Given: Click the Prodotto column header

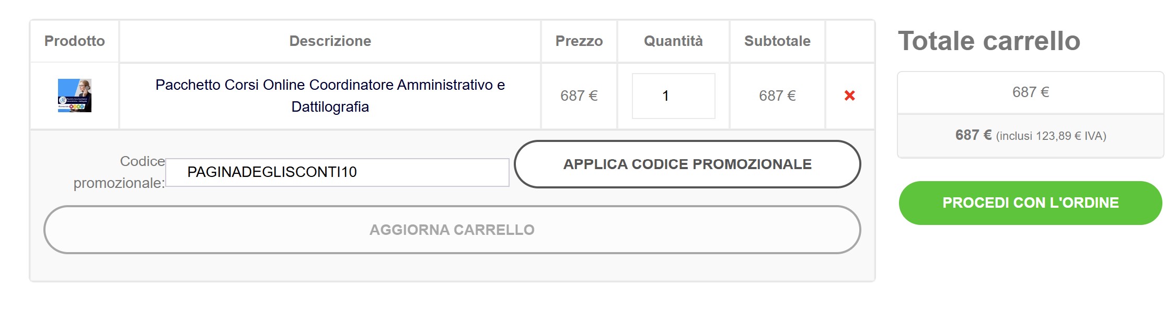Looking at the screenshot, I should (x=75, y=41).
